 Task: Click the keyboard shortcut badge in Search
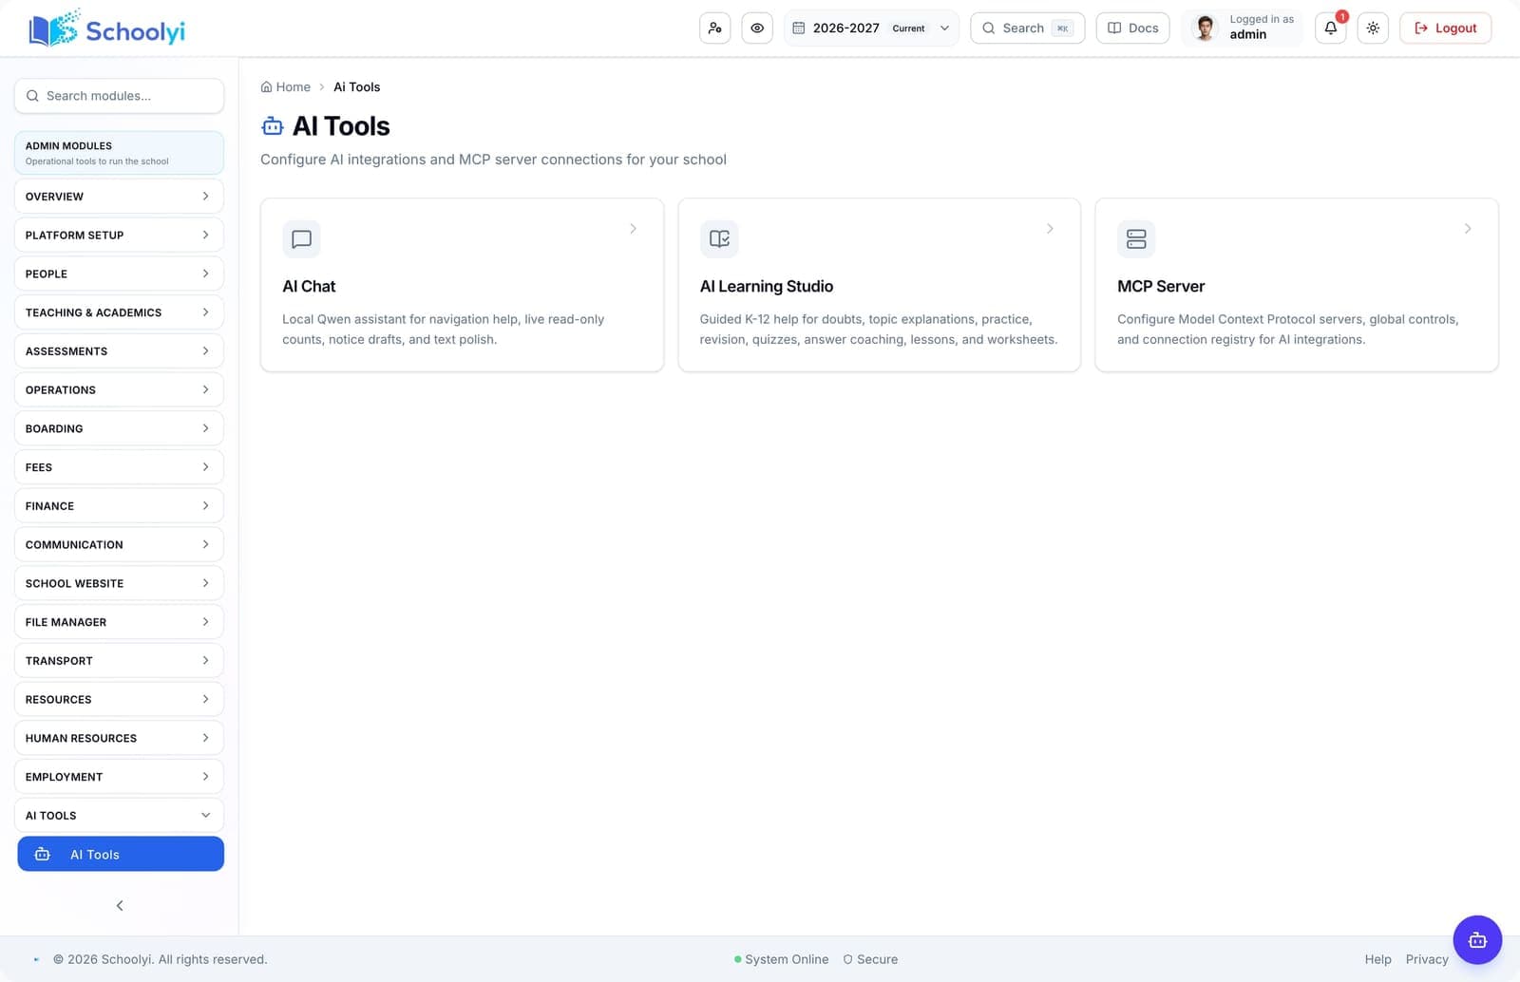(1062, 28)
